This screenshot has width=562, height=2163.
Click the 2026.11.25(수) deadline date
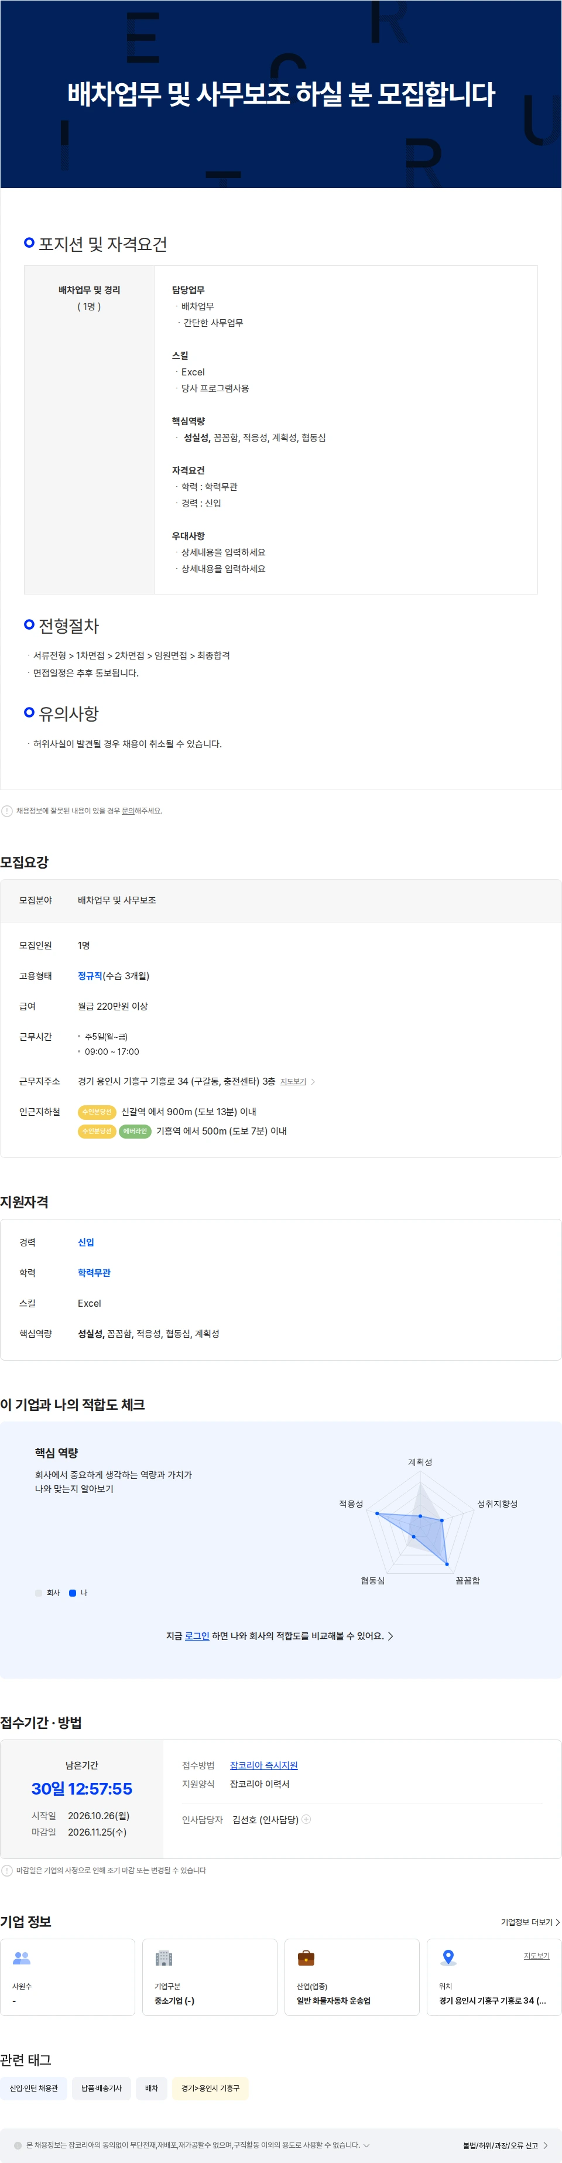[97, 1832]
